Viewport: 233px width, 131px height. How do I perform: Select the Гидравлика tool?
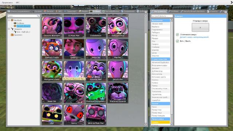tap(161, 29)
